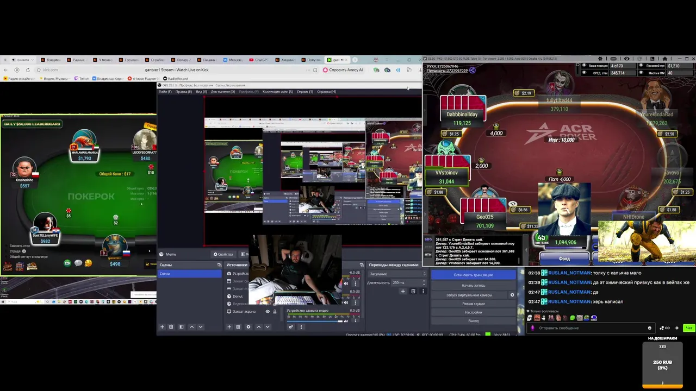Click Остановить трансляцию button
696x391 pixels.
474,275
